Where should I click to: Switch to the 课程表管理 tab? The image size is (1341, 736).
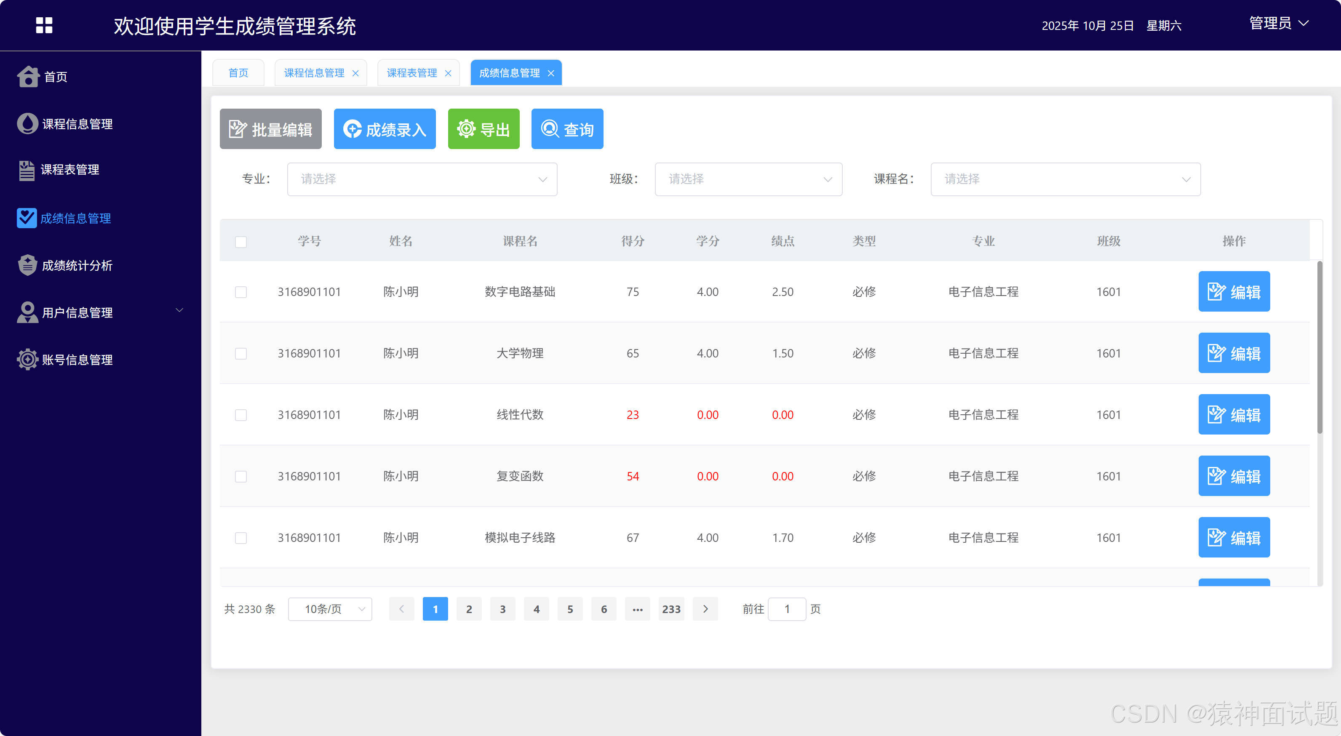pos(412,72)
